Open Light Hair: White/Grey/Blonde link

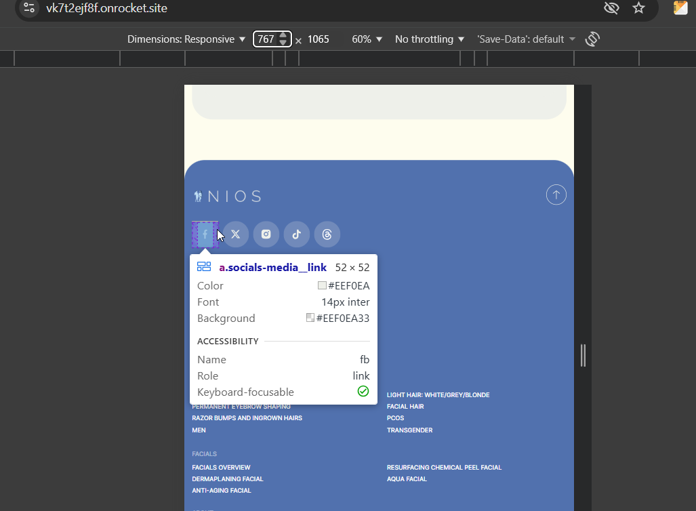pyautogui.click(x=438, y=394)
